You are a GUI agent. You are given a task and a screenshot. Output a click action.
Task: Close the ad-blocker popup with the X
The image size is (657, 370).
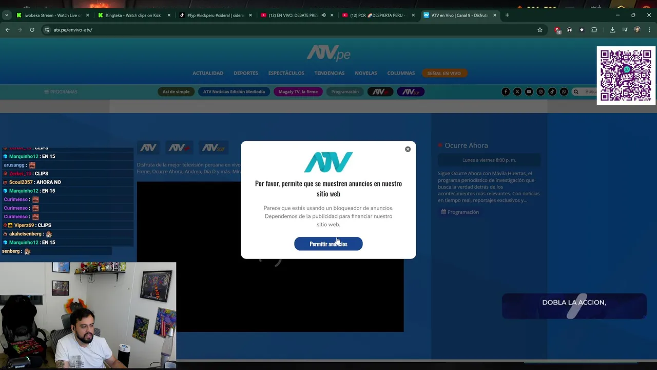coord(408,149)
